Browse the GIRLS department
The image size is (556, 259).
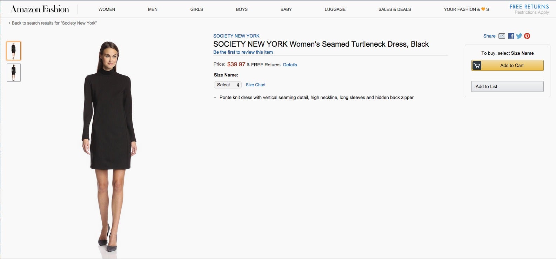point(197,9)
